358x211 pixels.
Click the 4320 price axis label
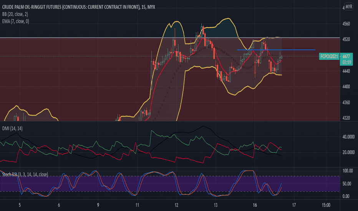(x=346, y=118)
